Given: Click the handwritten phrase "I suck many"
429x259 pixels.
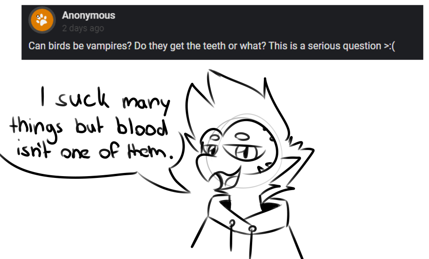Looking at the screenshot, I should 106,100.
